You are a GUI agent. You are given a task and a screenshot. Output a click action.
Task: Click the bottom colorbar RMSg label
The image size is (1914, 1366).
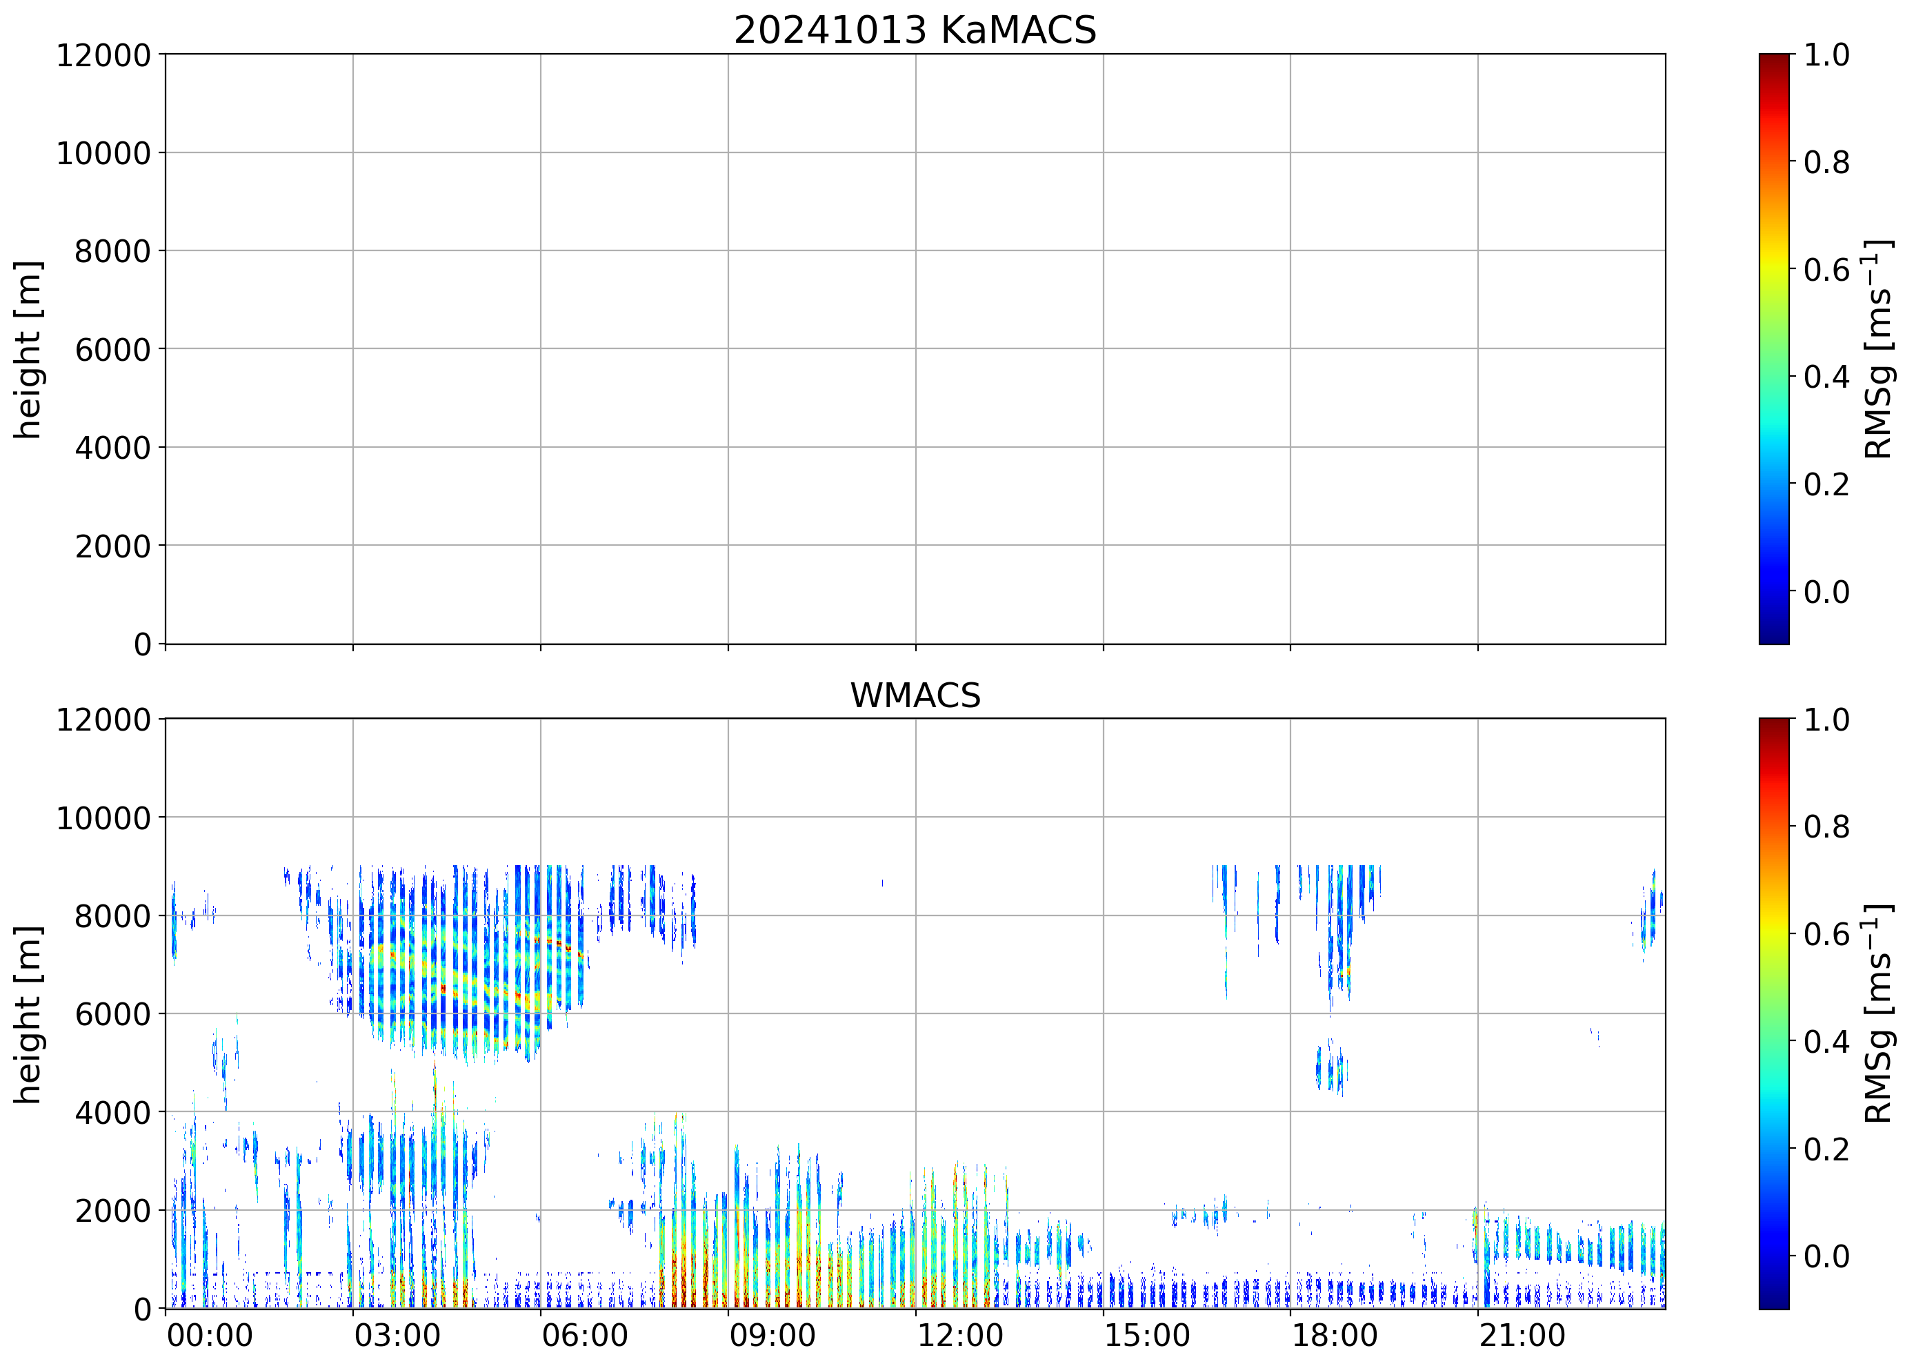coord(1877,1013)
